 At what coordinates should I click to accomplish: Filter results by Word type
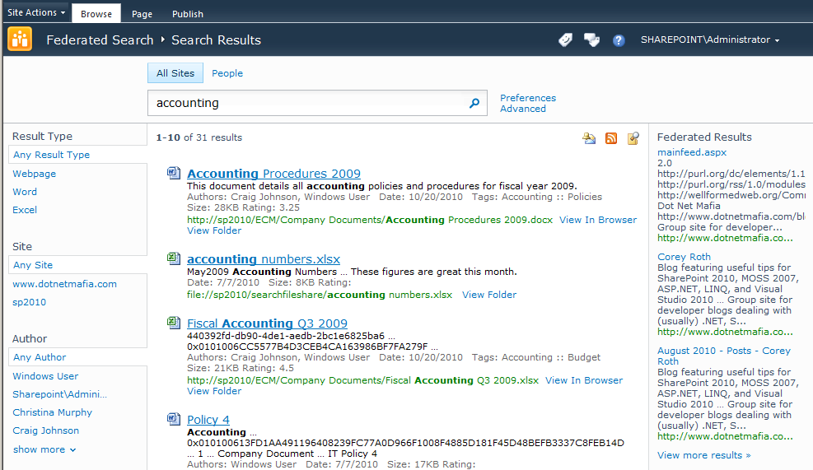pos(25,192)
